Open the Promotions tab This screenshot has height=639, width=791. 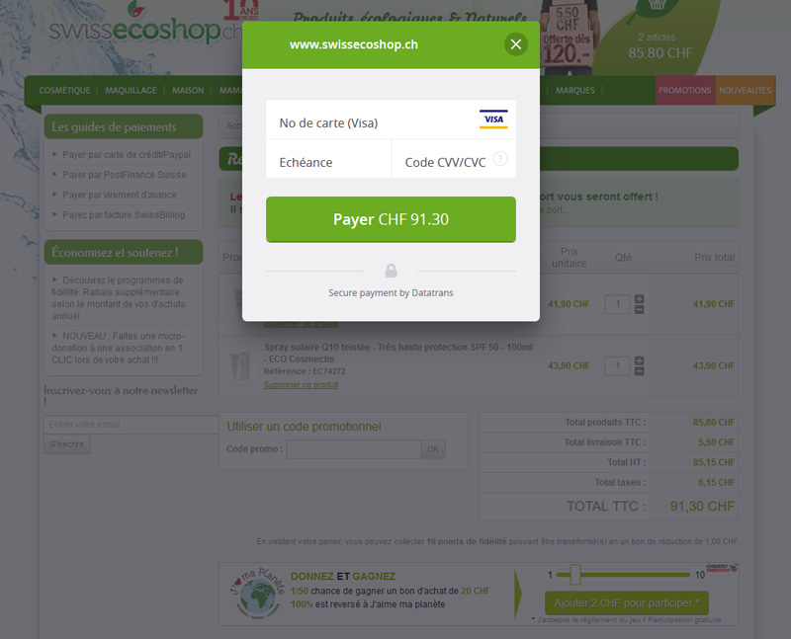684,90
